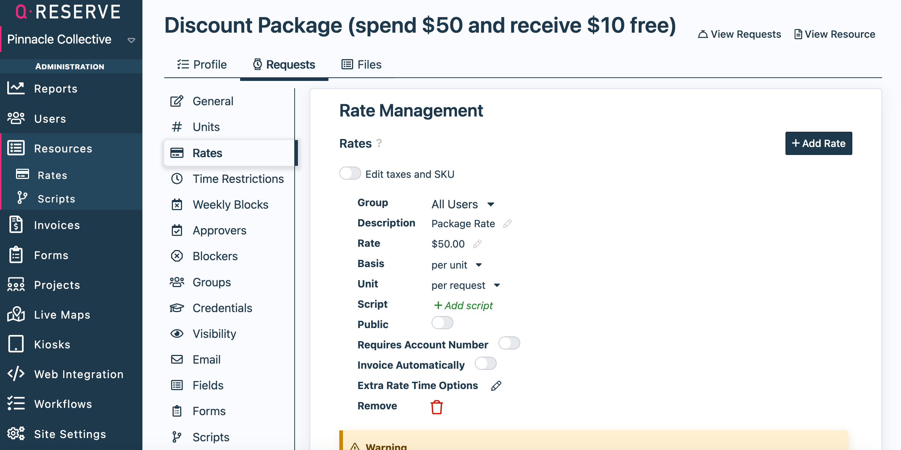Open Blockers settings section
Viewport: 901px width, 450px height.
(x=215, y=256)
